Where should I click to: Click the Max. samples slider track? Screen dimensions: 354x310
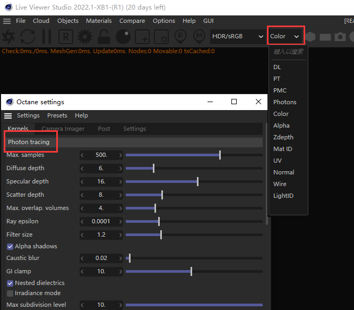194,155
